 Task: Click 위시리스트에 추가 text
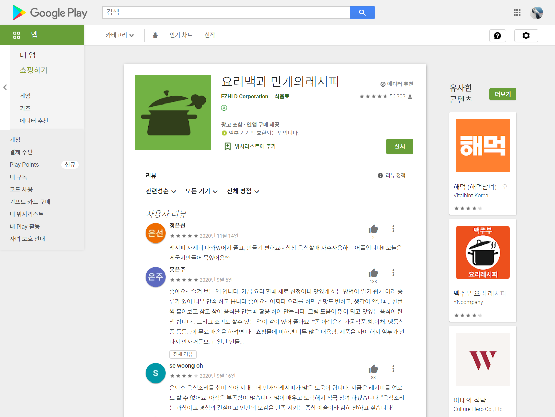pyautogui.click(x=255, y=146)
